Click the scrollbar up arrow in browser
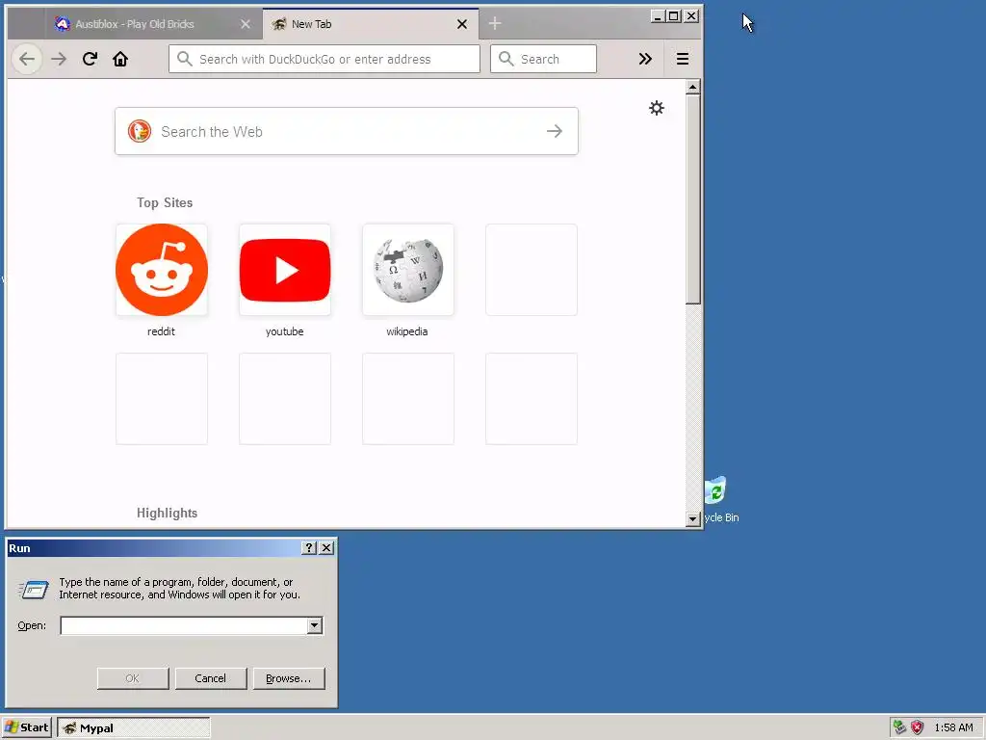This screenshot has height=740, width=986. click(692, 87)
